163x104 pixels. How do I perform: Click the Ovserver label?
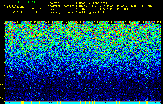[x=53, y=3]
